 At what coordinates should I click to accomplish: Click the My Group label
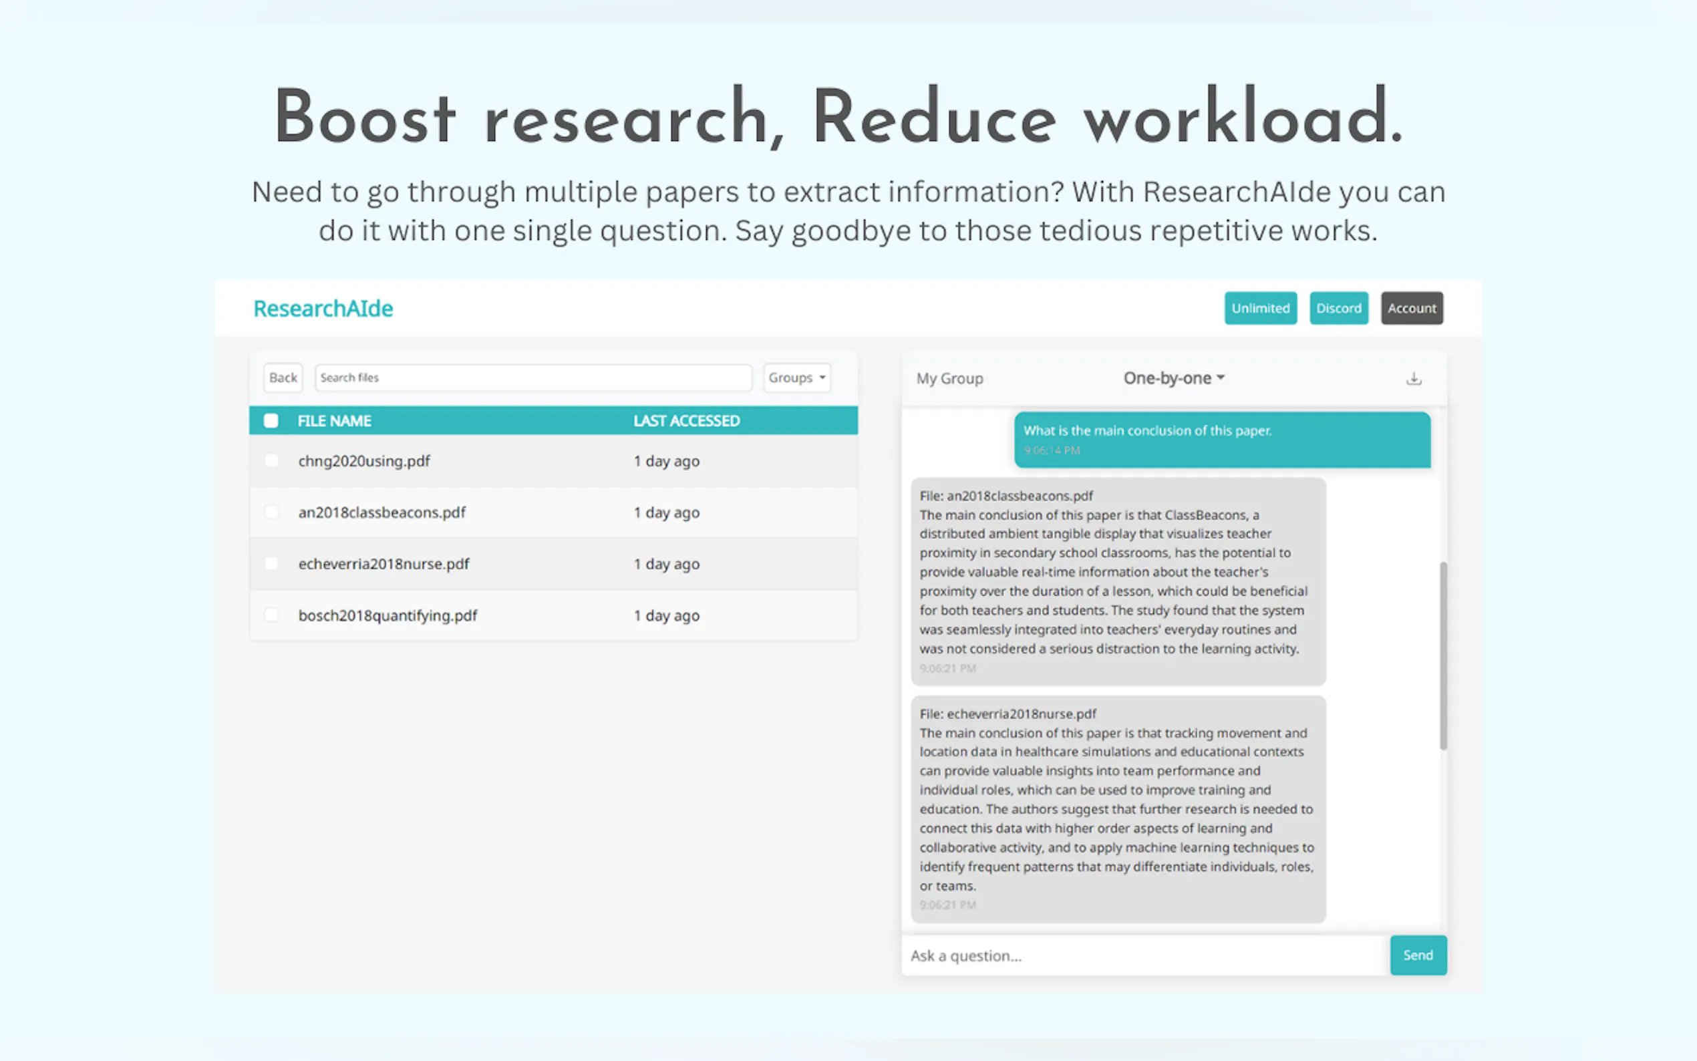tap(950, 377)
